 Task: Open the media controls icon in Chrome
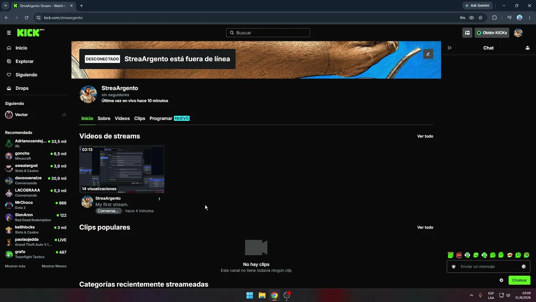pos(509,18)
